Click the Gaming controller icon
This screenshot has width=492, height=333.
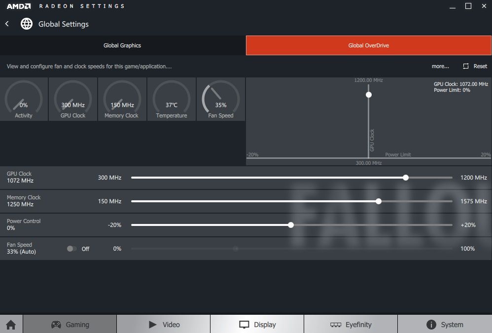[56, 324]
